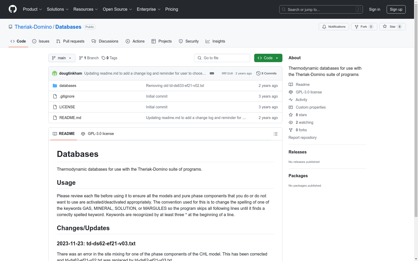
Task: Click the GitHub logo icon
Action: pos(13,9)
